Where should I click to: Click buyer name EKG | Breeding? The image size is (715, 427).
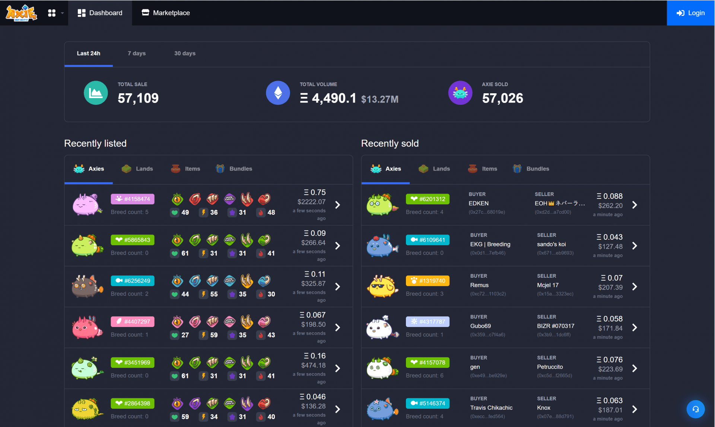tap(490, 245)
